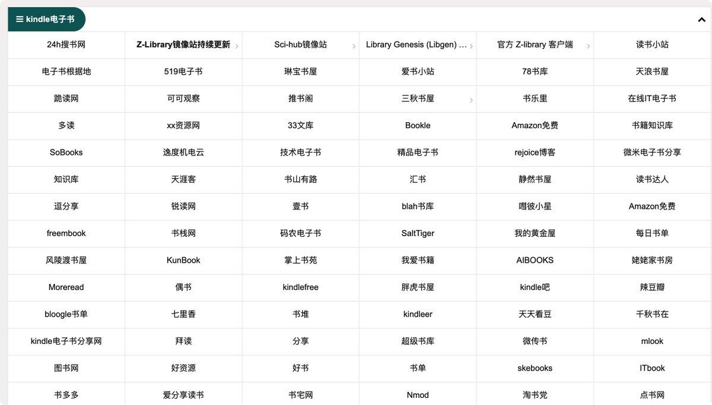
Task: Click the 每日书单 link
Action: 652,233
